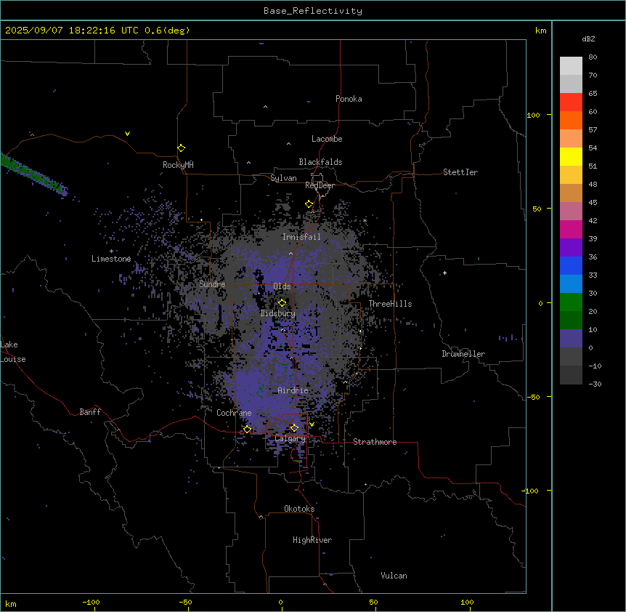This screenshot has height=612, width=626.
Task: Click the yellow marker south of RedDeer
Action: (309, 204)
